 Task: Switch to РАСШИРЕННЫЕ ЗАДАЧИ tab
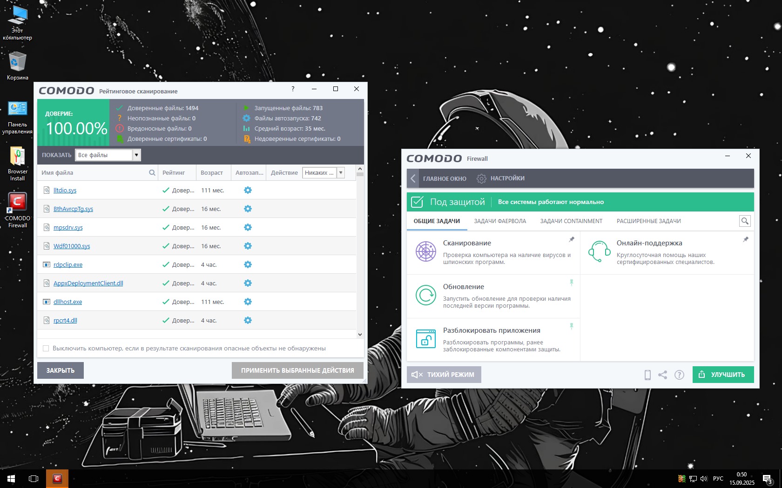[649, 221]
